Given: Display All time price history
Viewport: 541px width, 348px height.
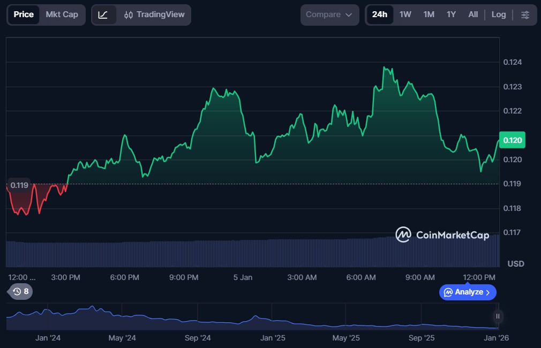Looking at the screenshot, I should pos(473,14).
